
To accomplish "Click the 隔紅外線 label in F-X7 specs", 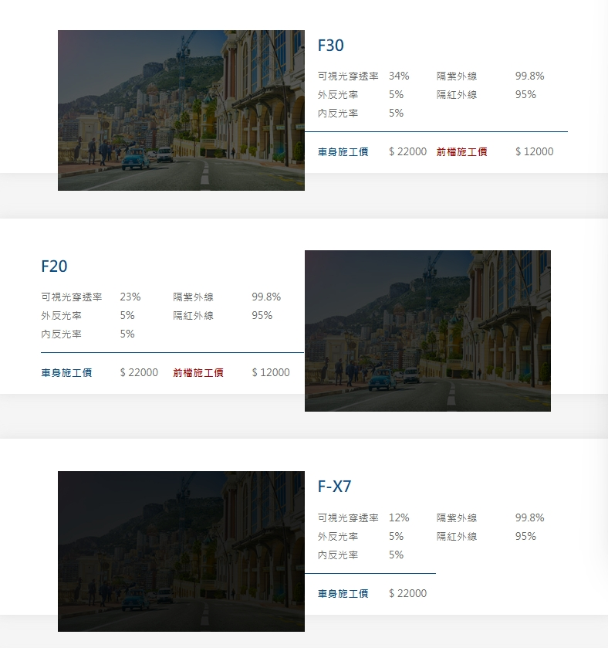I will pyautogui.click(x=457, y=537).
